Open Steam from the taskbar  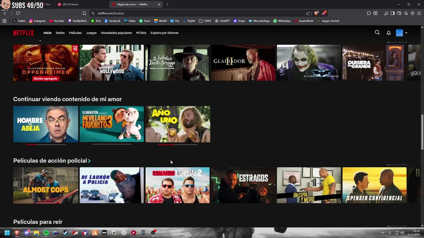pos(66,233)
